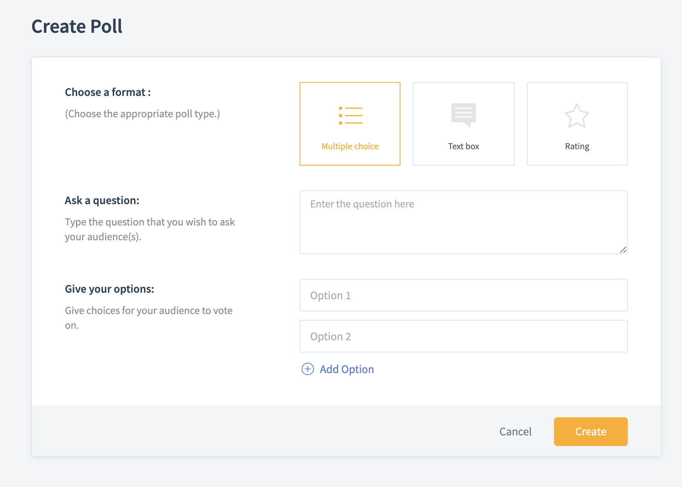Viewport: 682px width, 487px height.
Task: Click the "Choose the appropriate poll type" hint
Action: click(142, 114)
